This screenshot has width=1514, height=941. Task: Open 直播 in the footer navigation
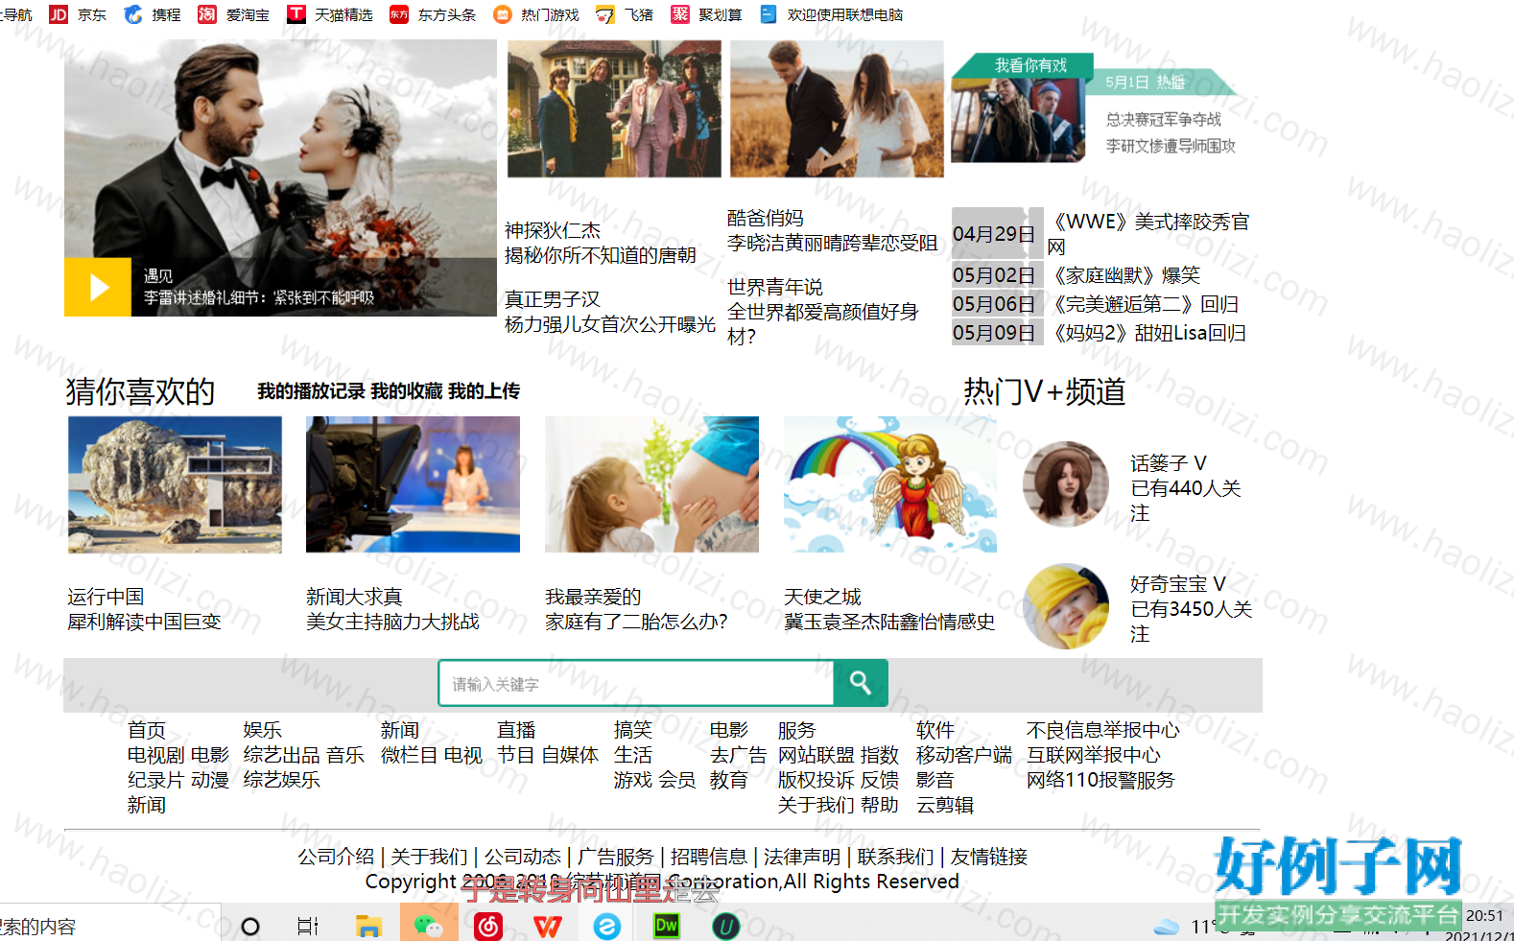pyautogui.click(x=516, y=730)
